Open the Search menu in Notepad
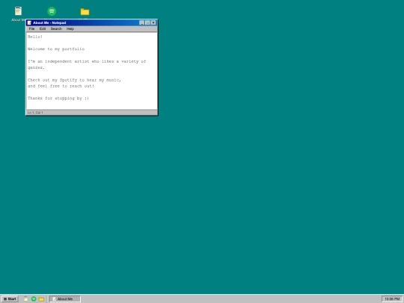The image size is (404, 303). click(x=56, y=28)
